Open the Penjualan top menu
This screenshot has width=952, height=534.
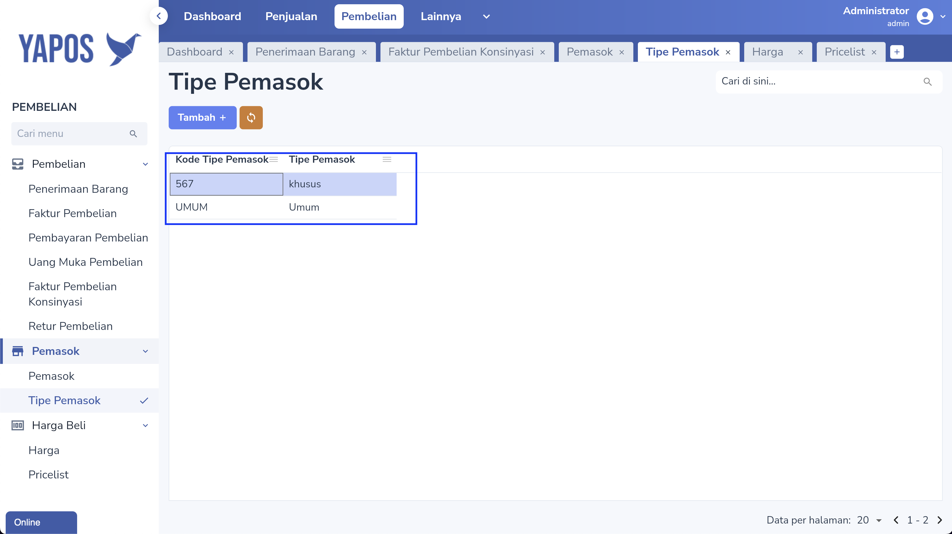(x=291, y=16)
